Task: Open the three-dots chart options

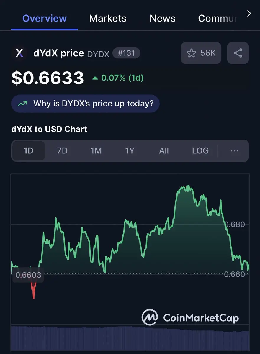Action: tap(234, 151)
